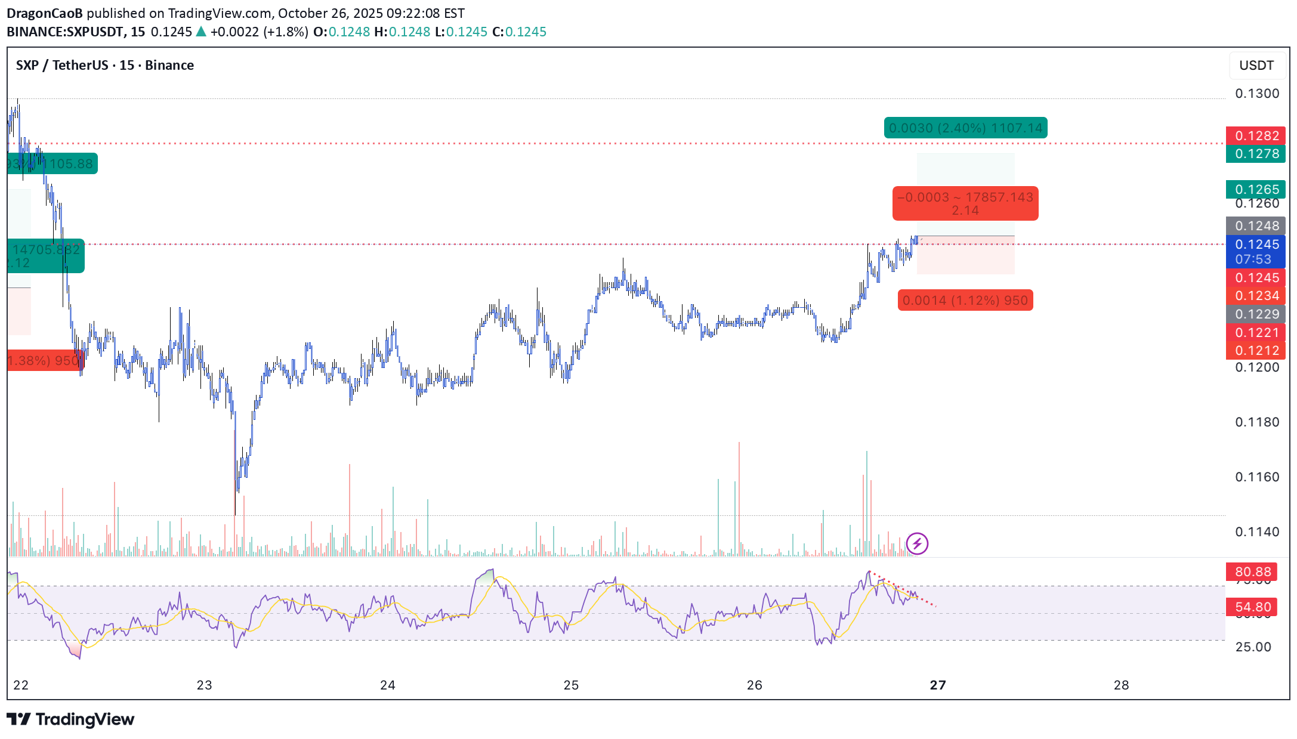Click the gray 0.1229 price label
1297x739 pixels.
pos(1256,314)
